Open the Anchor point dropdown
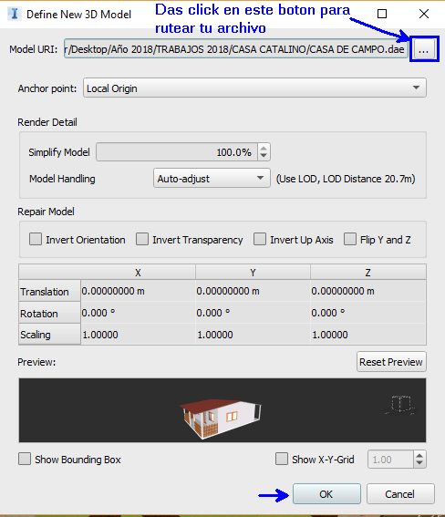Viewport: 445px width, 517px height. click(x=254, y=88)
